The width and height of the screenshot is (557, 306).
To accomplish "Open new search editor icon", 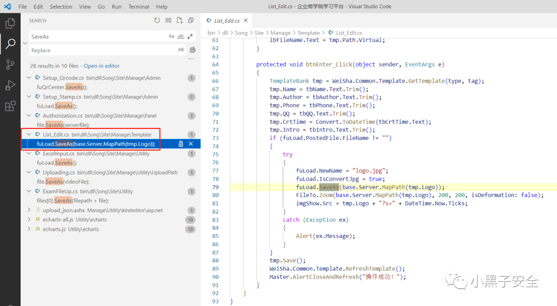I will tap(180, 21).
